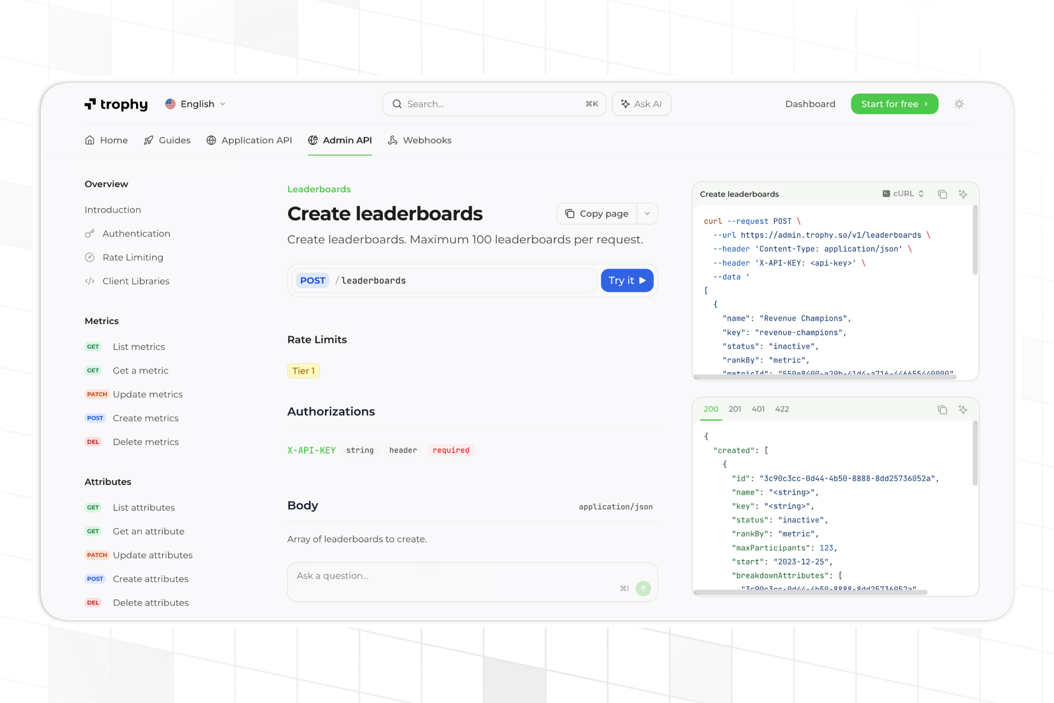Click the required badge
1054x703 pixels.
coord(451,450)
